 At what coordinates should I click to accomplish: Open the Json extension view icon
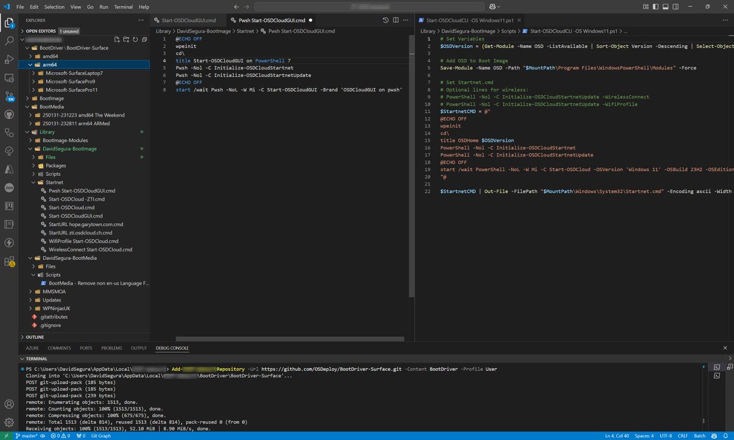point(9,188)
